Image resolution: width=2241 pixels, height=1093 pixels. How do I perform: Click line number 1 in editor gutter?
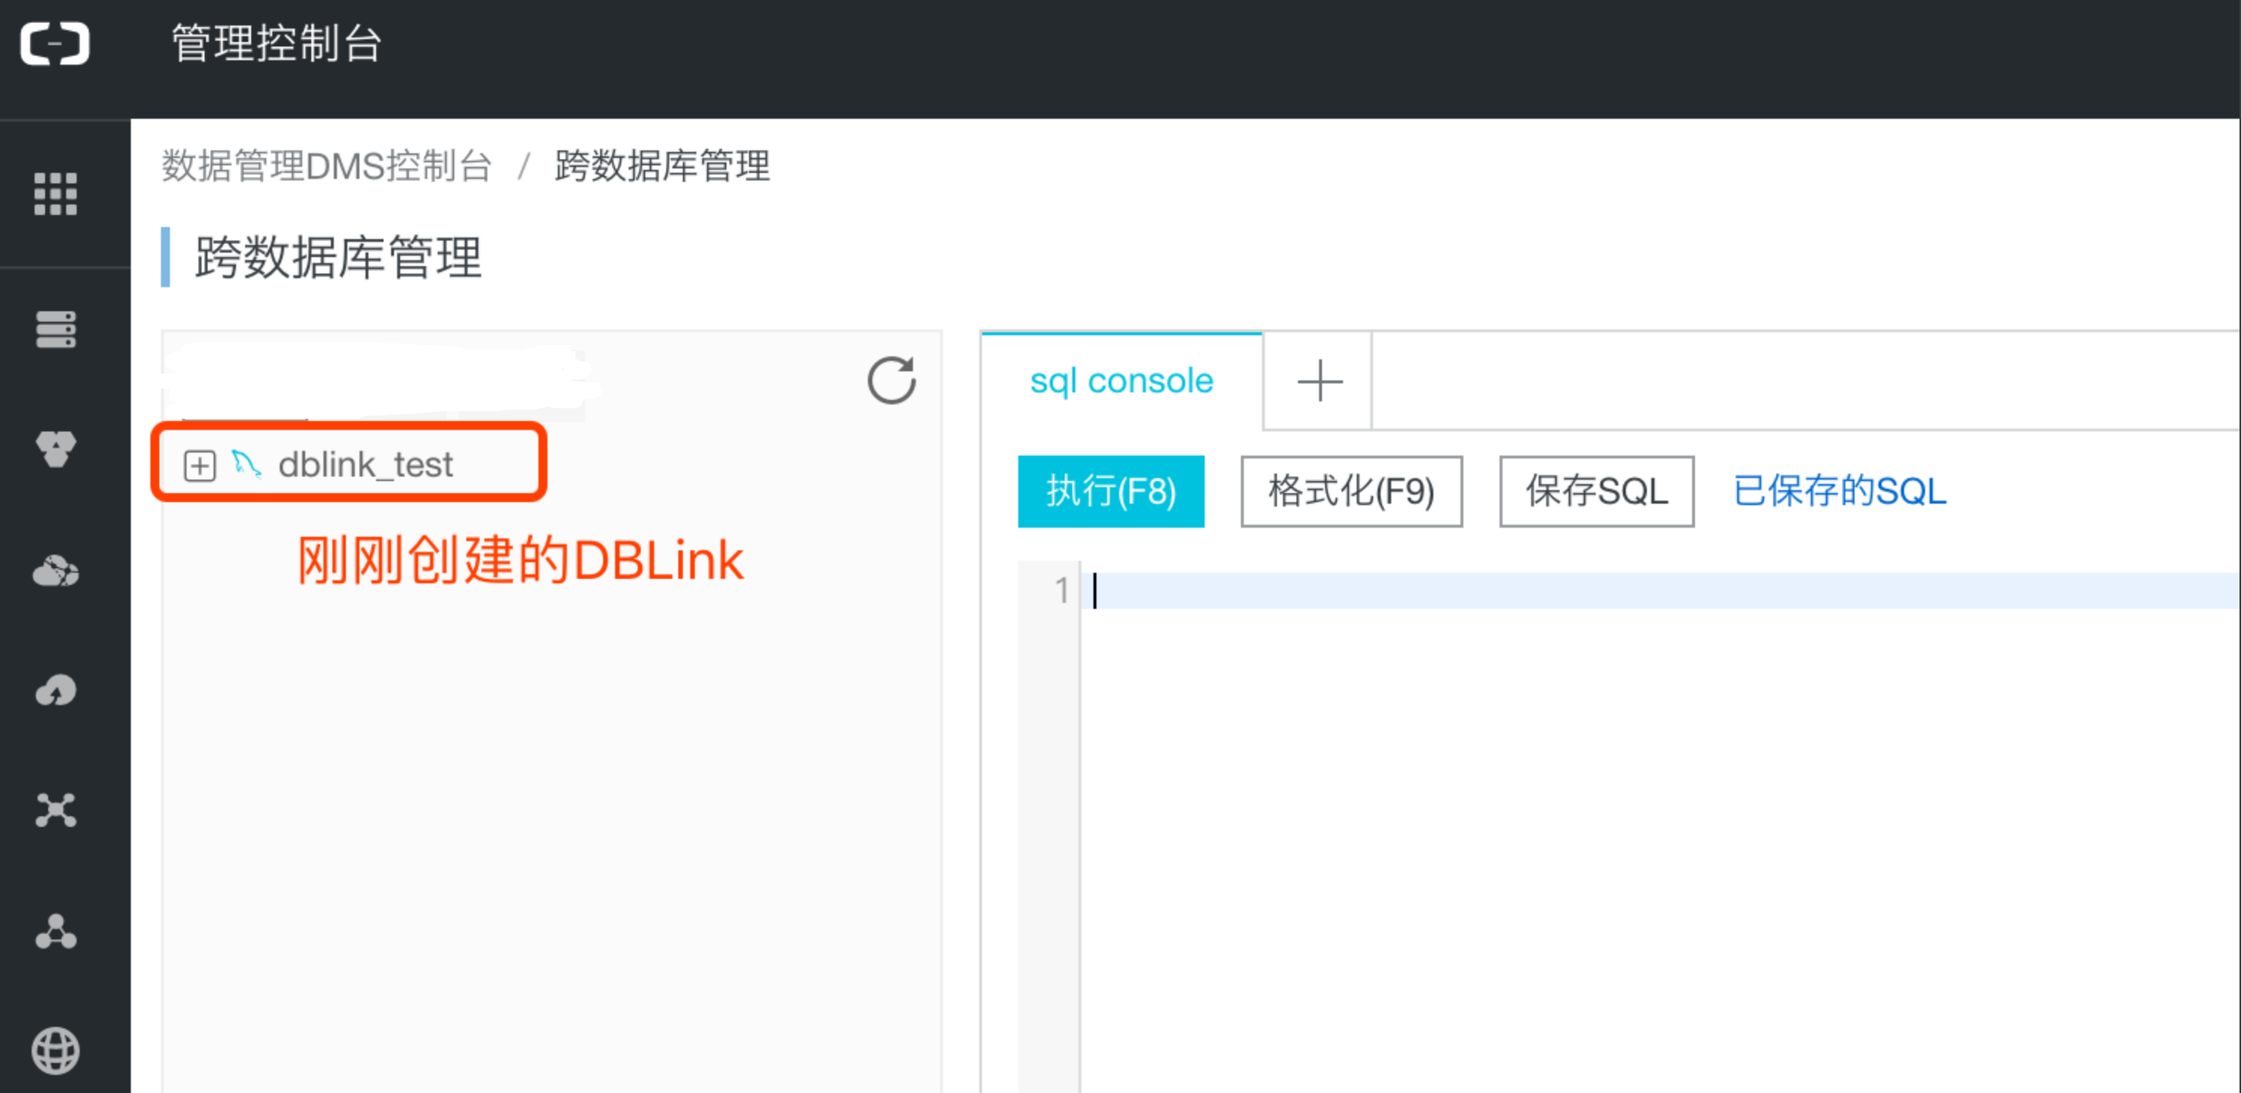pyautogui.click(x=1061, y=590)
